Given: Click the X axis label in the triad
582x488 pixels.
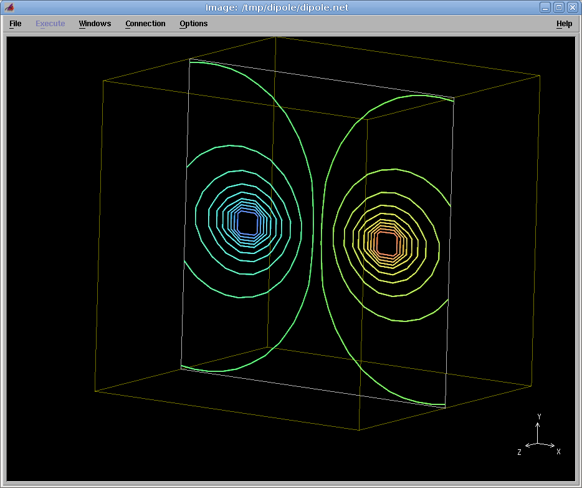Looking at the screenshot, I should tap(558, 451).
